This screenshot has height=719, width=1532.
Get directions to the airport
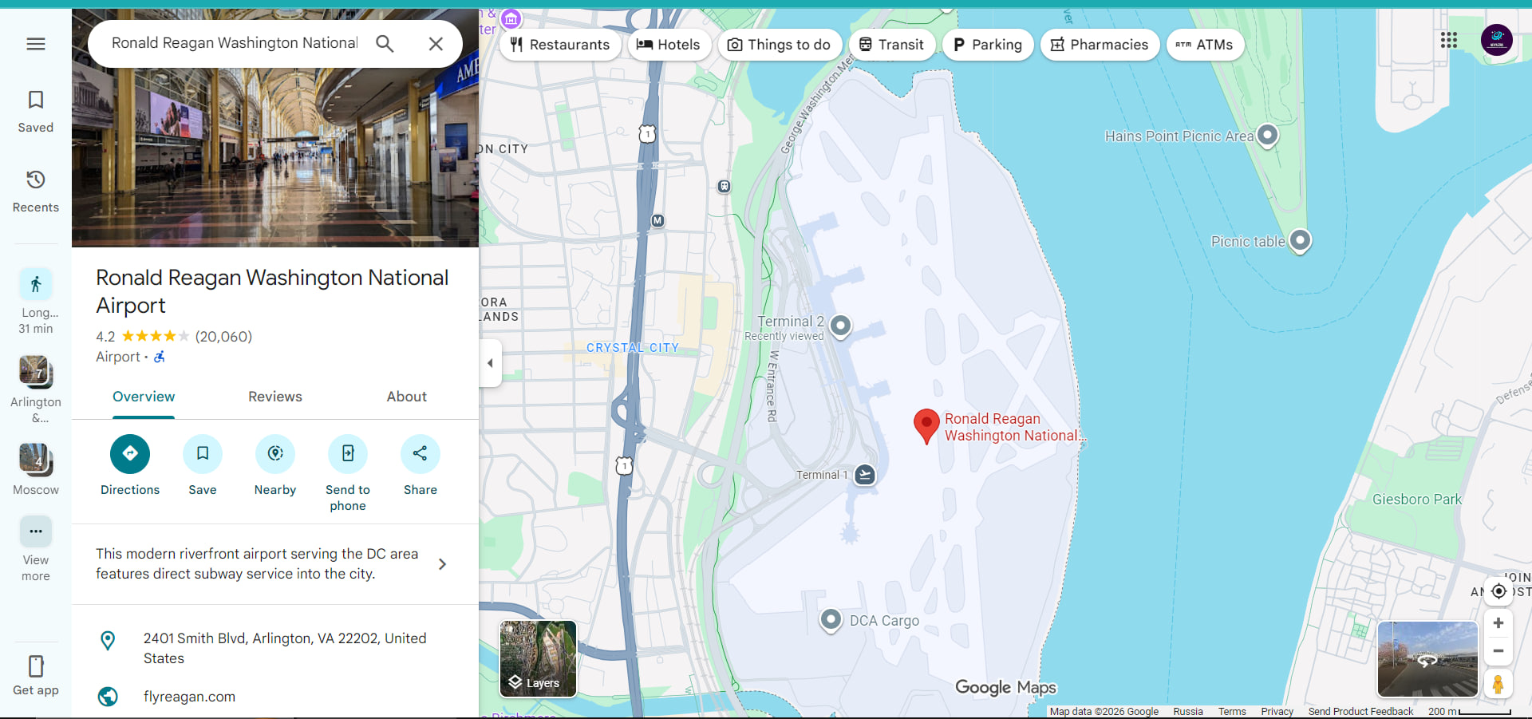tap(129, 453)
